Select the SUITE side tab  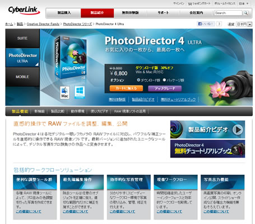tap(22, 39)
